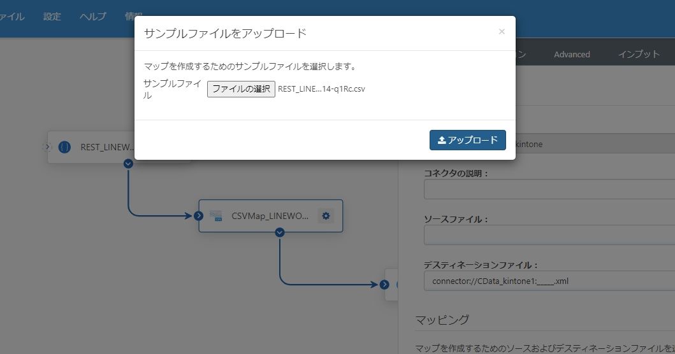Open CSVMap_LINEWO settings gear

(x=326, y=215)
